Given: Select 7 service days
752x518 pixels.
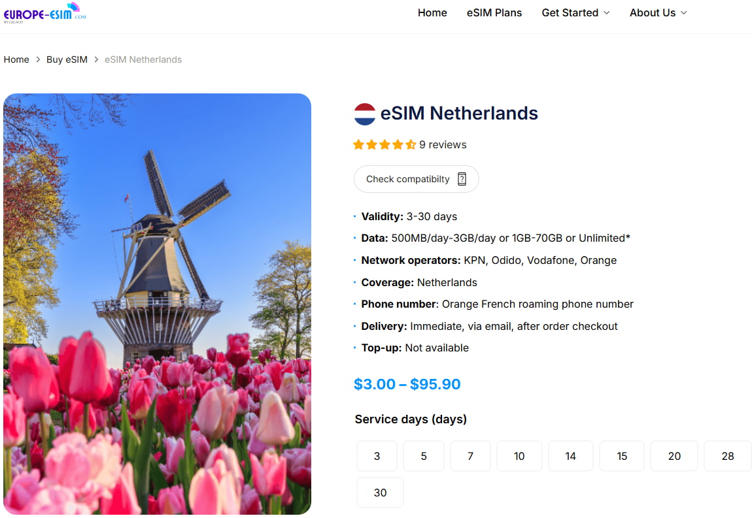Looking at the screenshot, I should [470, 456].
